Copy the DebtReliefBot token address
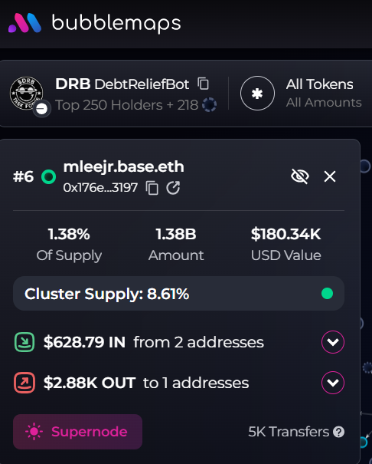This screenshot has height=464, width=372. pos(204,84)
